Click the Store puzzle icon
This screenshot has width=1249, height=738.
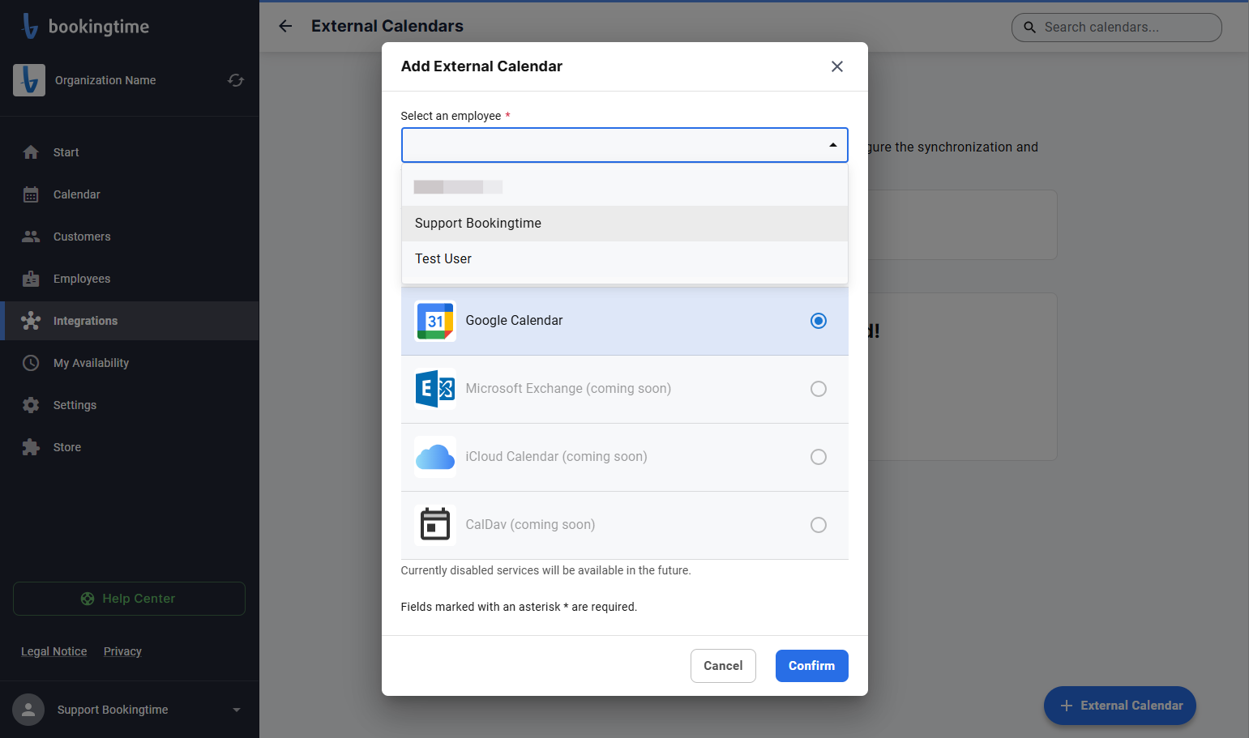click(31, 447)
